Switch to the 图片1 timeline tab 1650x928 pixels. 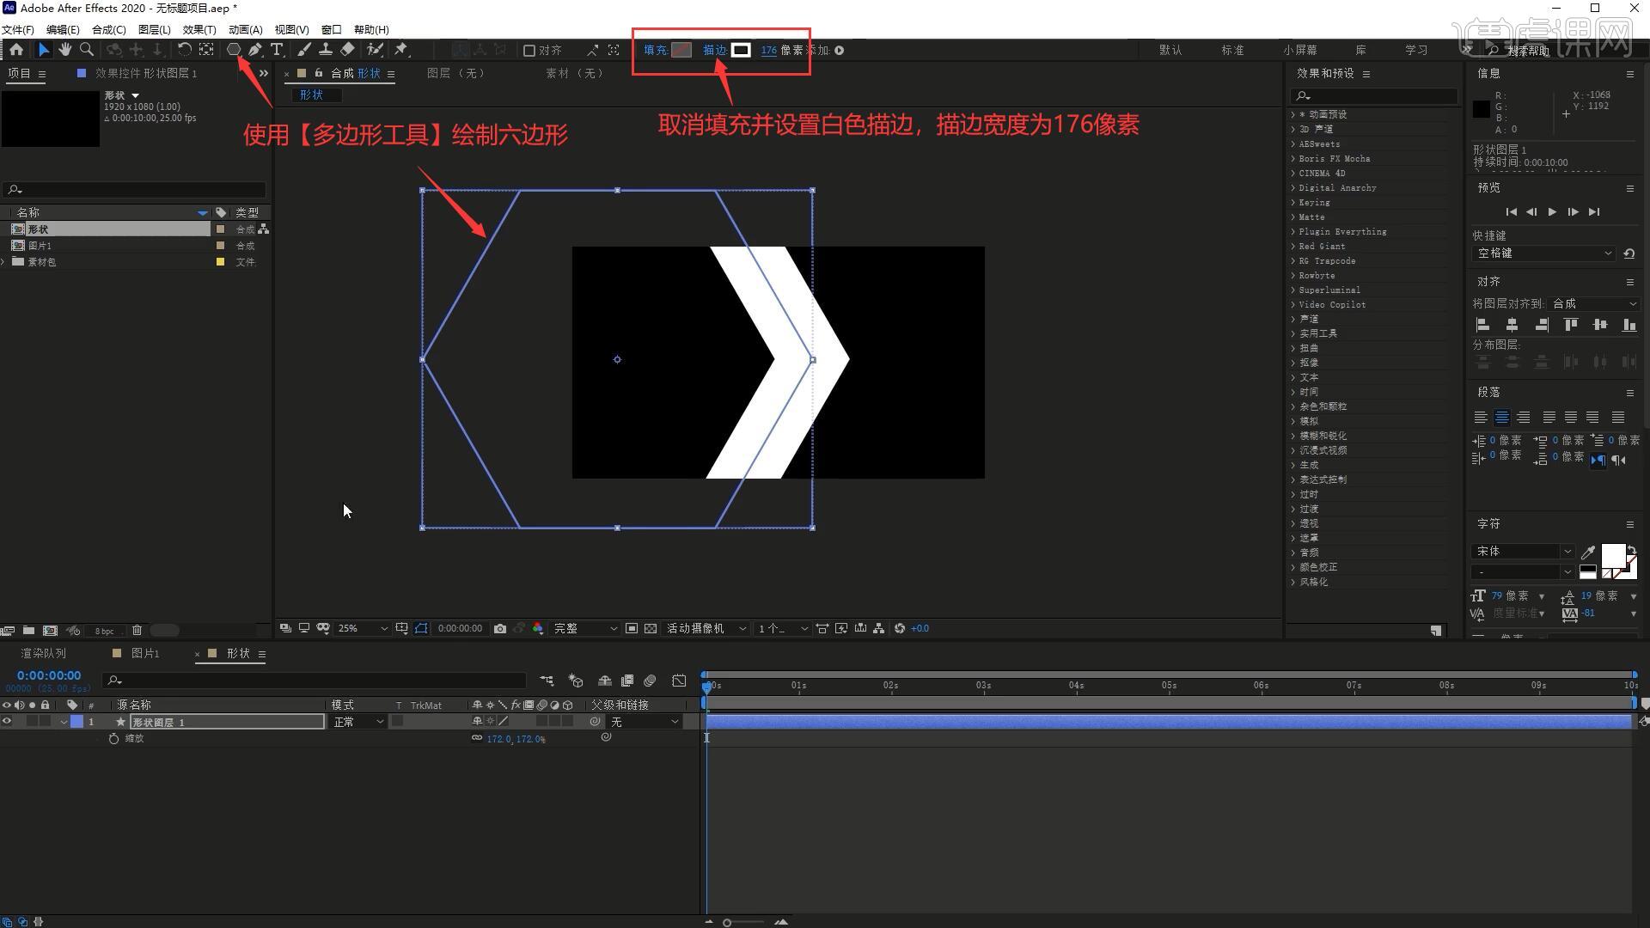pos(145,654)
